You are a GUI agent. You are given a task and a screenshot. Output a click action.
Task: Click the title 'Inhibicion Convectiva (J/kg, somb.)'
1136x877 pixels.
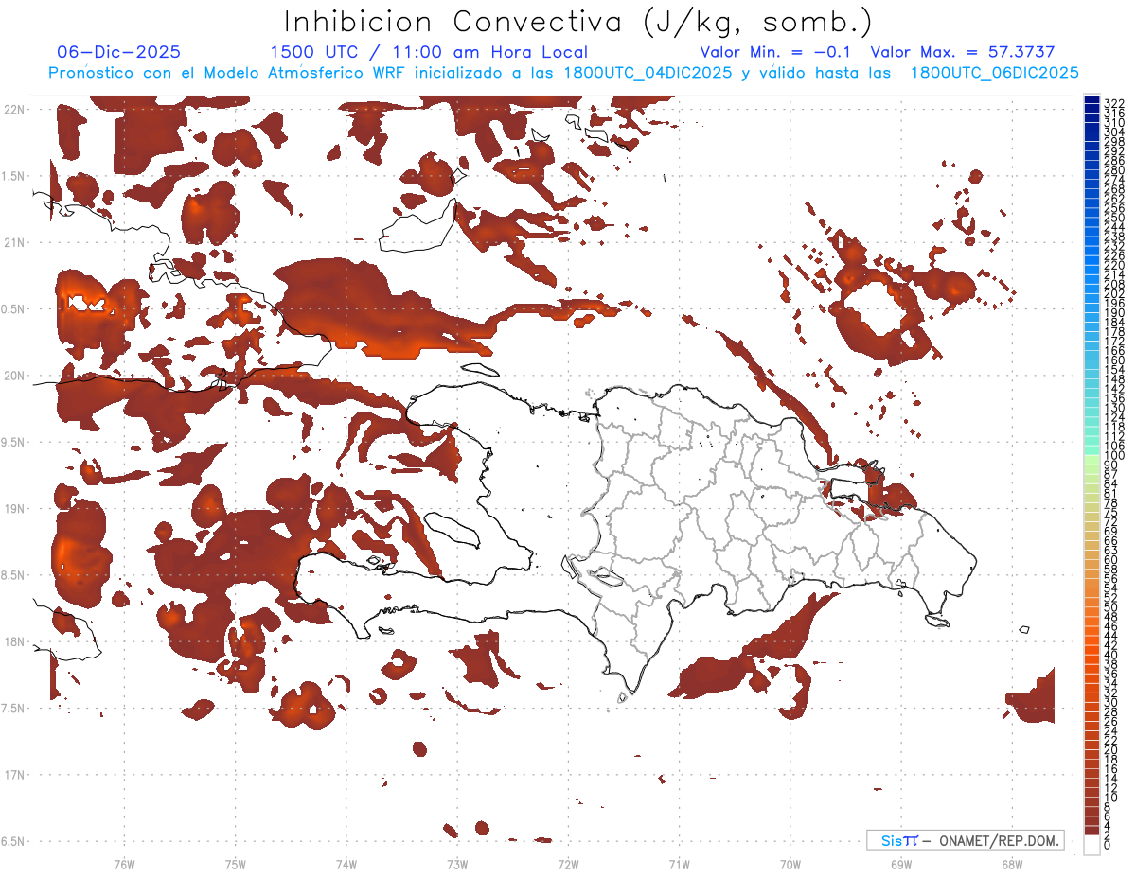point(577,22)
